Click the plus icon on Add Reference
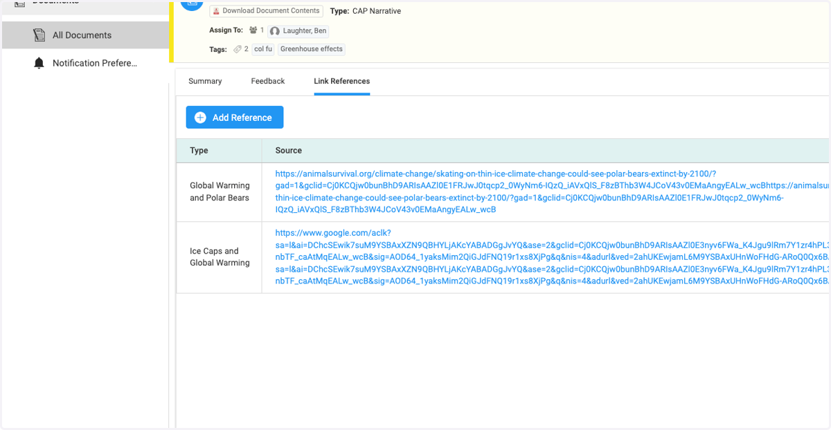 click(200, 118)
